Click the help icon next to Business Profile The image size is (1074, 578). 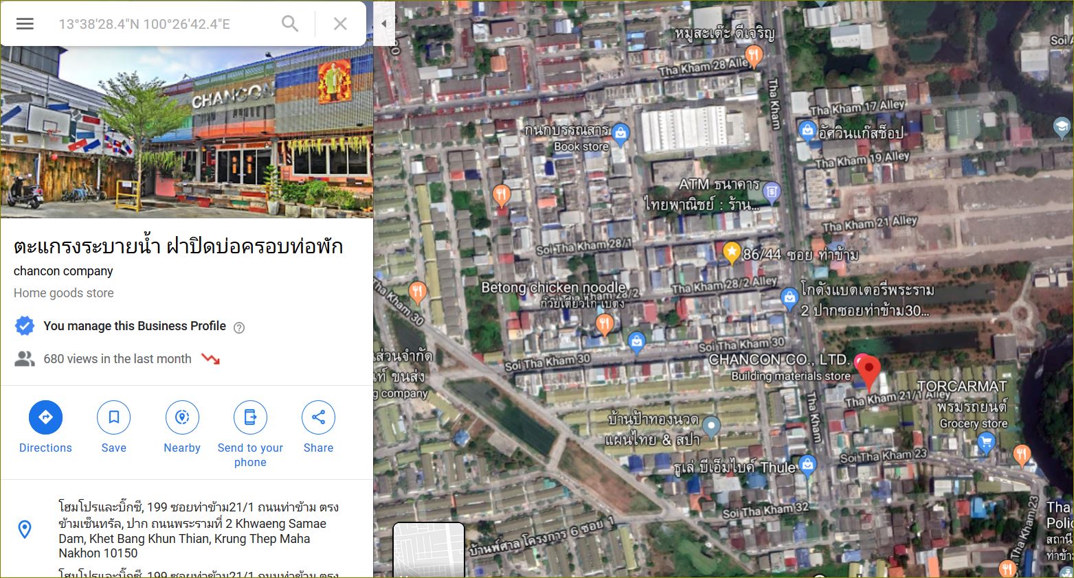[239, 327]
